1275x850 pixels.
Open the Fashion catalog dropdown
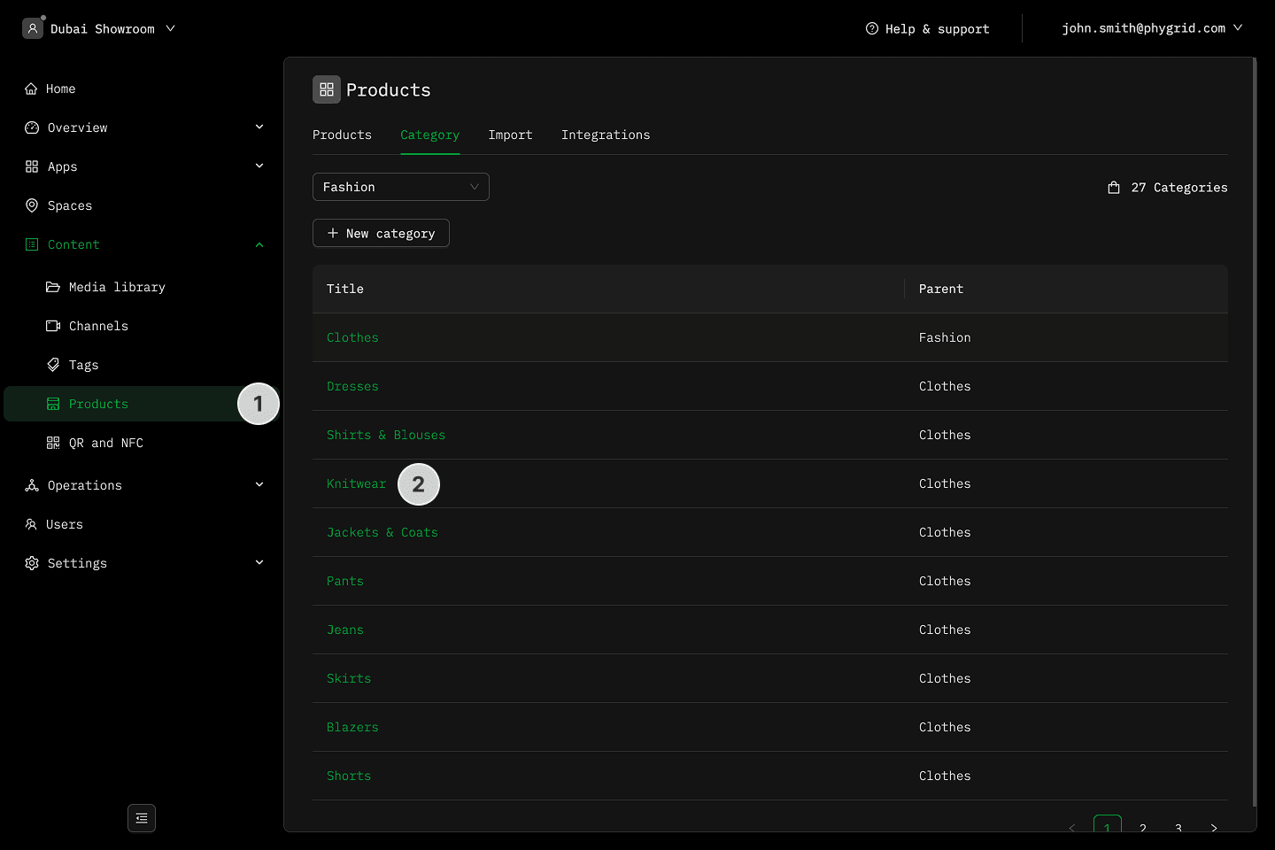[400, 187]
